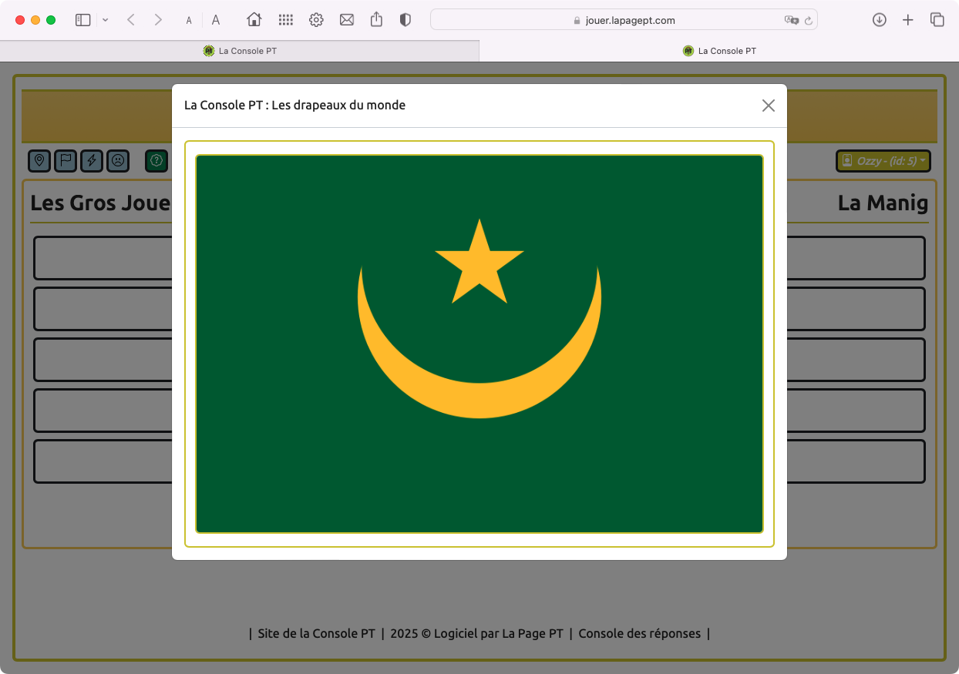
Task: Follow the Console des réponses link
Action: [x=639, y=634]
